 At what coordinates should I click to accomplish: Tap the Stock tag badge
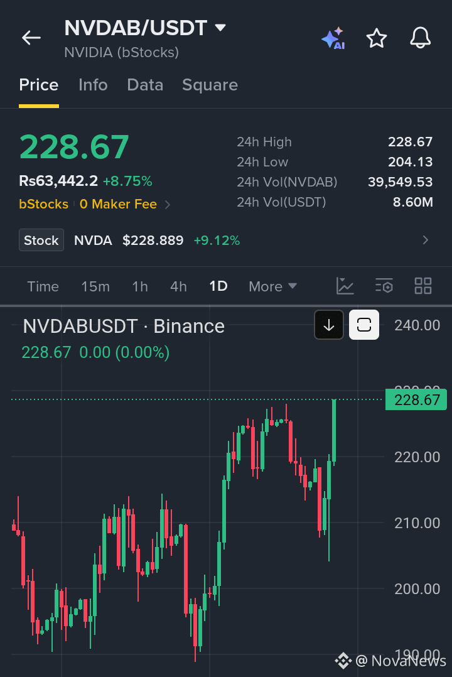pyautogui.click(x=41, y=240)
